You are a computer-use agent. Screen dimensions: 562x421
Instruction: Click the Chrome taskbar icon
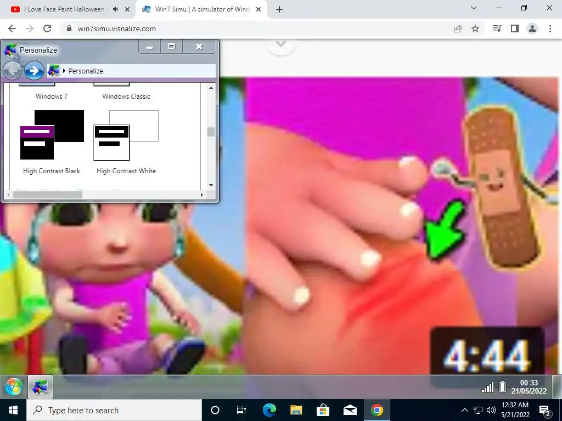(376, 410)
